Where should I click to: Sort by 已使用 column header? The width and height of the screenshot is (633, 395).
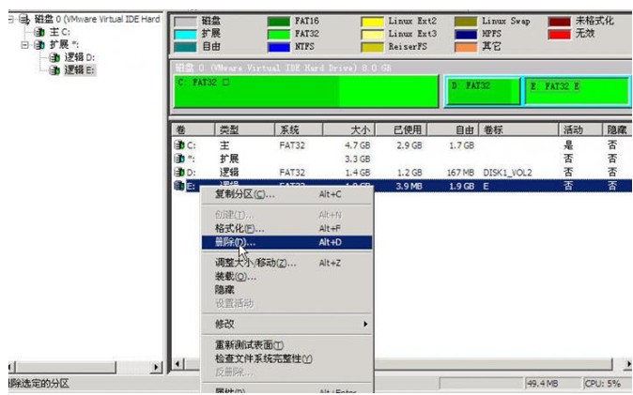(x=401, y=129)
